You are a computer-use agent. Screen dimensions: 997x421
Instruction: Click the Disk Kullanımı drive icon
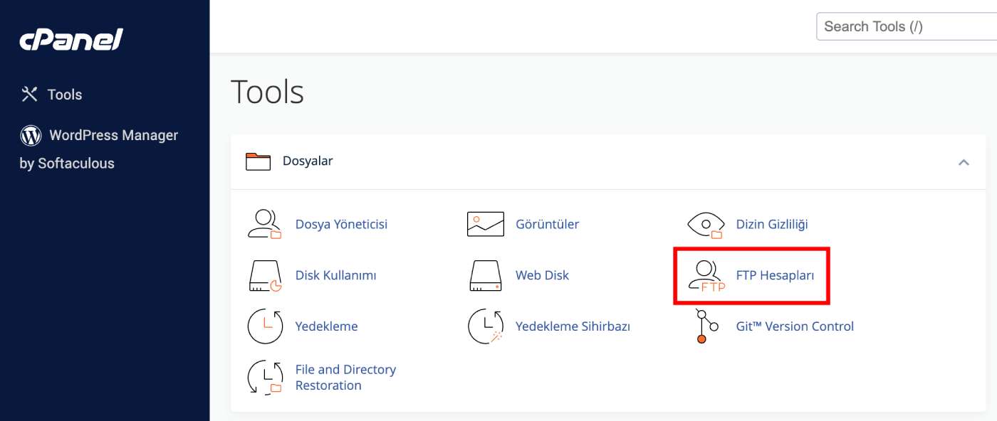click(265, 275)
